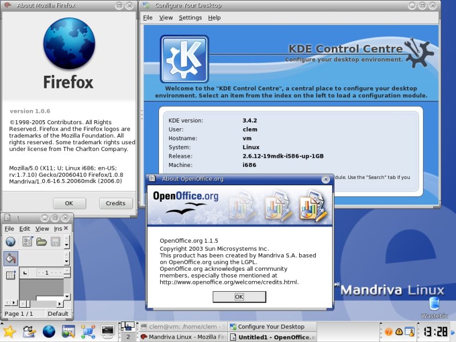Expand the second Writer toolbar's overflow arrow
This screenshot has height=342, width=456.
(x=67, y=262)
